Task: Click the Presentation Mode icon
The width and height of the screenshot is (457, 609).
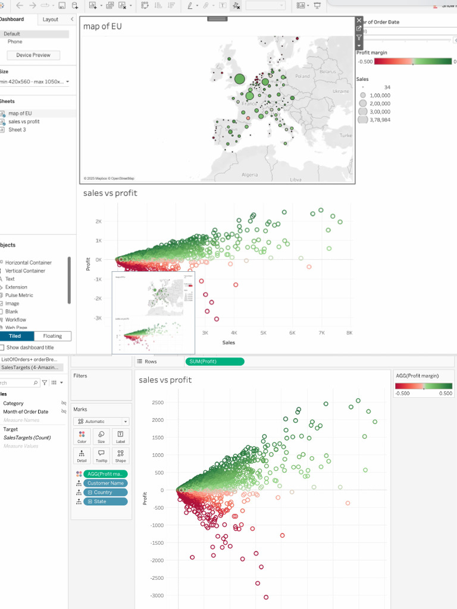Action: pos(318,5)
